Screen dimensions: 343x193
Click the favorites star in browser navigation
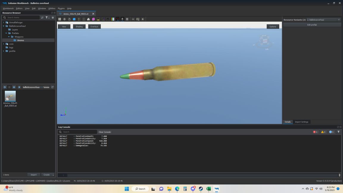point(19,87)
